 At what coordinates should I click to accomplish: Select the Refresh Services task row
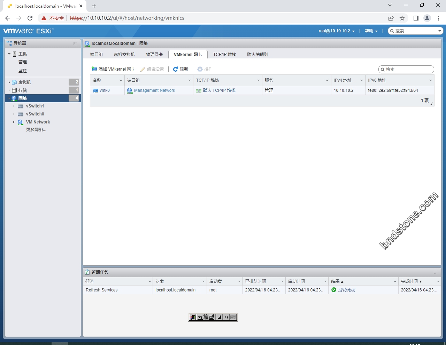click(x=262, y=290)
